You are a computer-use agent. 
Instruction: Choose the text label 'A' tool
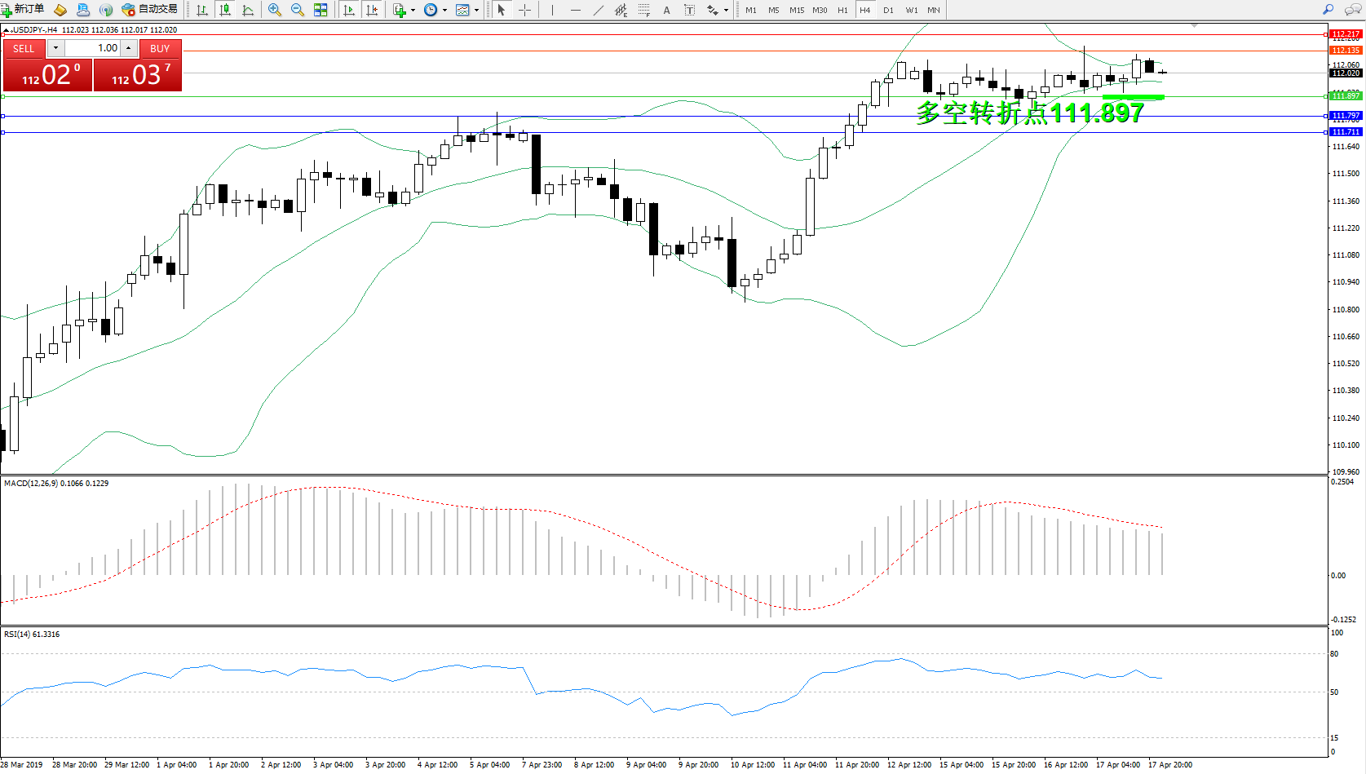pyautogui.click(x=666, y=10)
